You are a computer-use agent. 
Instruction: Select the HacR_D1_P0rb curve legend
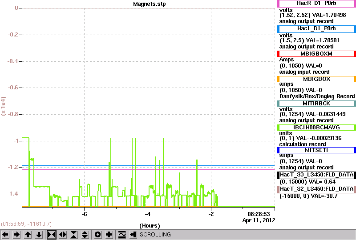tap(316, 4)
